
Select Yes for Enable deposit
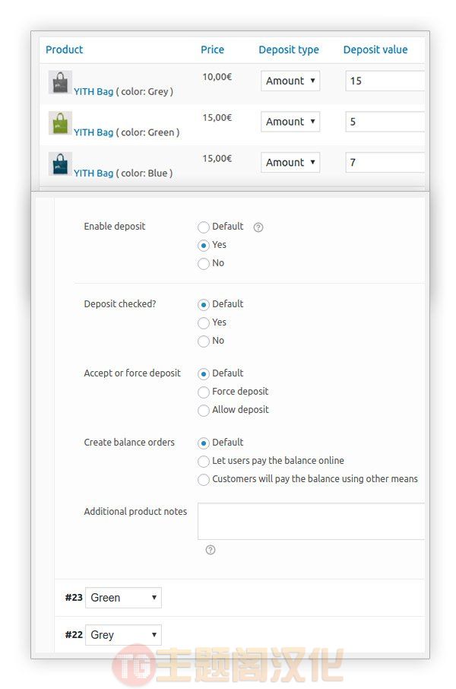click(204, 246)
